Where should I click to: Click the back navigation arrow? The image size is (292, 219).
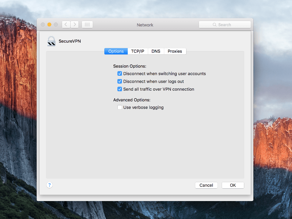(x=66, y=24)
